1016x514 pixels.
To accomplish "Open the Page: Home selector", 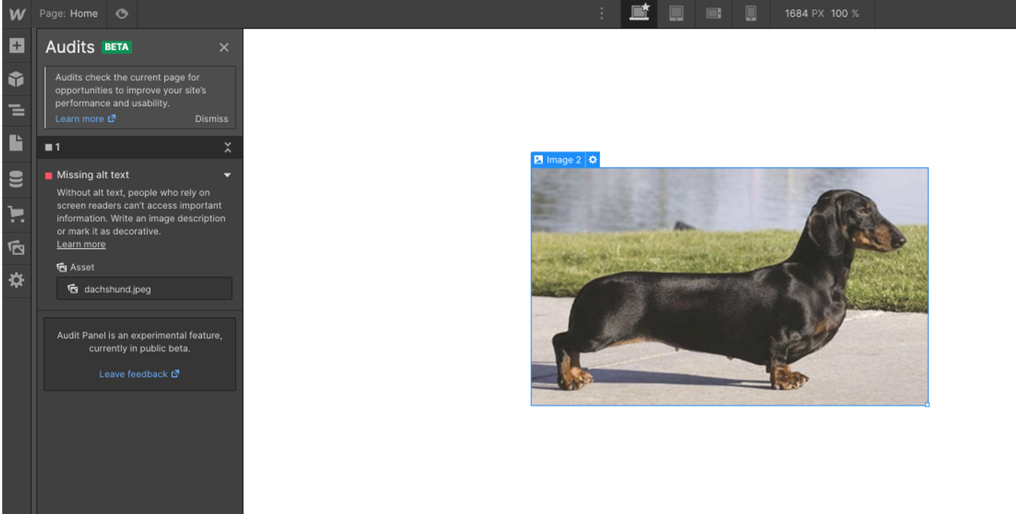I will click(x=69, y=13).
